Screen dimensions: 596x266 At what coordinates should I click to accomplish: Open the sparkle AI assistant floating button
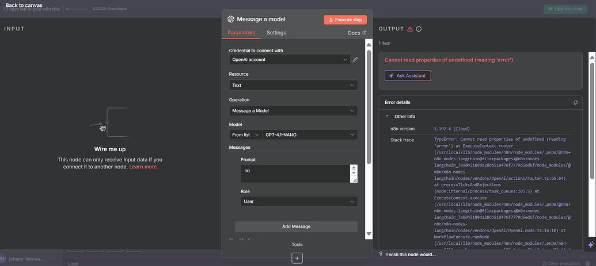(x=590, y=245)
